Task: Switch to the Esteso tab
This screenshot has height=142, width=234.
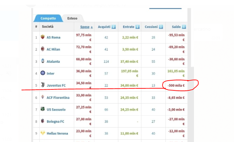Action: tap(72, 18)
